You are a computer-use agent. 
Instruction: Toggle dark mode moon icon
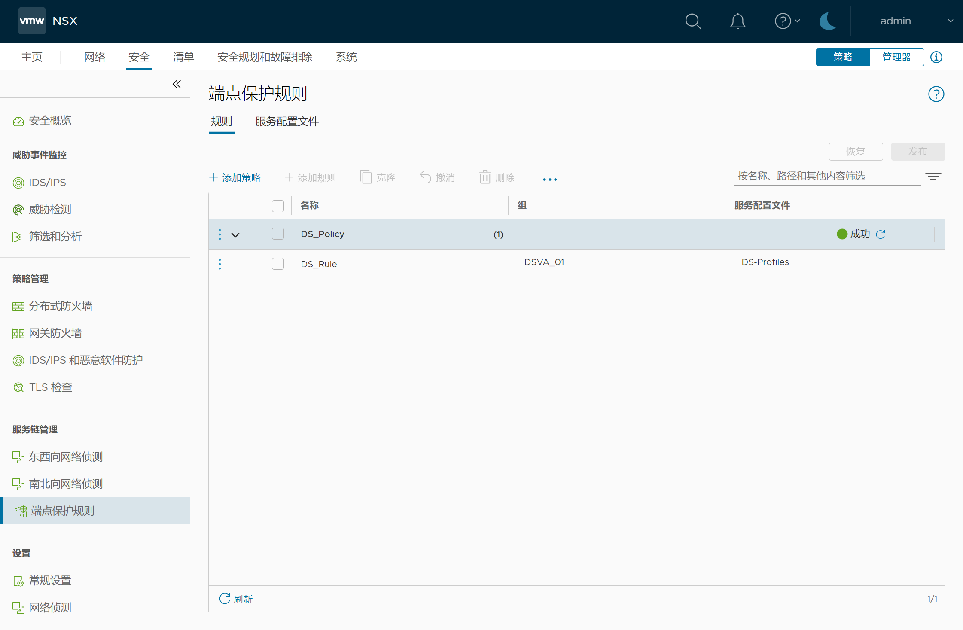point(828,21)
